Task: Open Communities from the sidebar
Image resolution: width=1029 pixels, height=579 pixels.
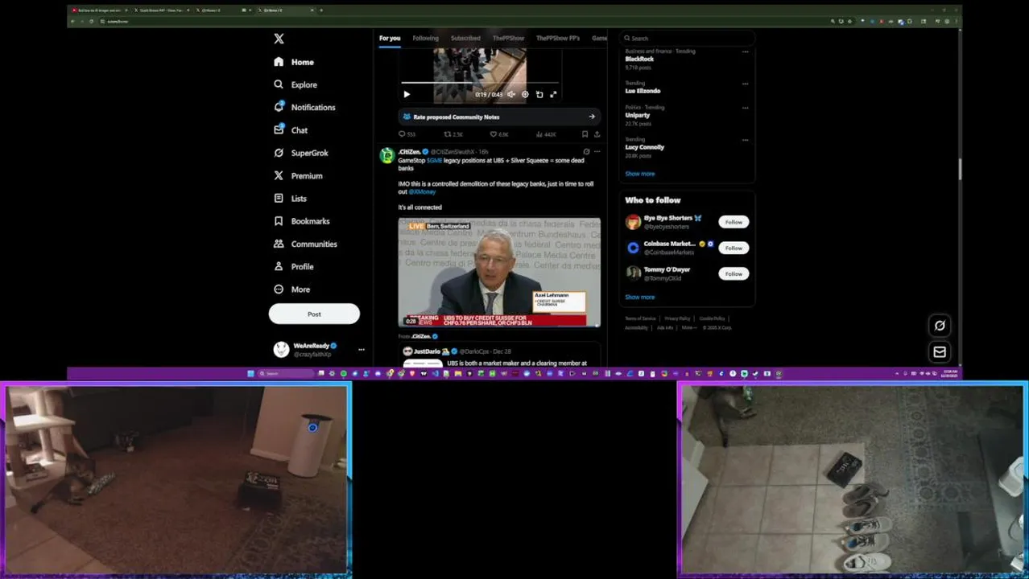Action: (x=305, y=244)
